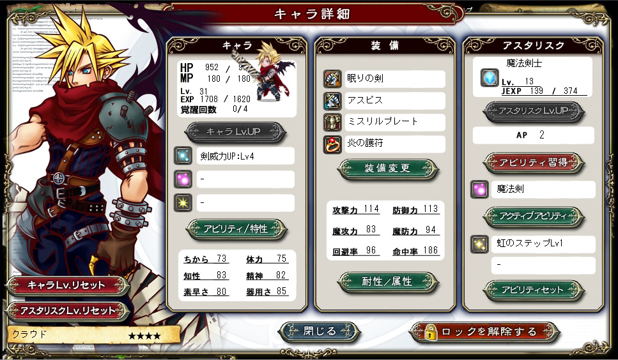618x360 pixels.
Task: Click the 炎の護符 ring accessory icon
Action: (x=332, y=144)
